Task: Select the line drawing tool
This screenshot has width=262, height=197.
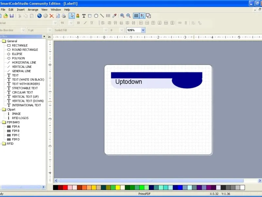Action: point(102,16)
